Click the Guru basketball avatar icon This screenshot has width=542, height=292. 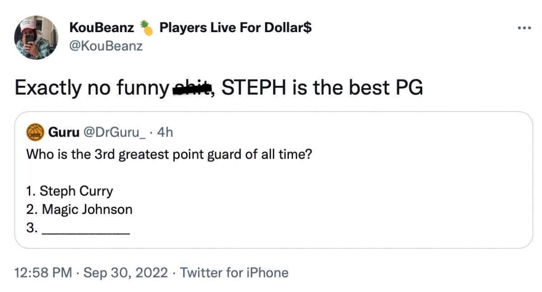(36, 132)
